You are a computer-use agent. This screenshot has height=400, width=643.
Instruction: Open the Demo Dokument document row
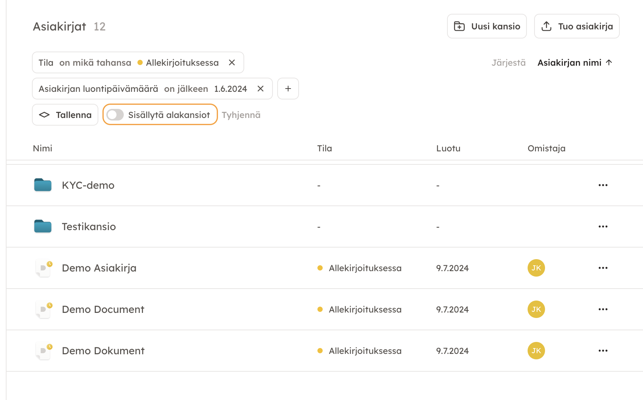pyautogui.click(x=103, y=351)
